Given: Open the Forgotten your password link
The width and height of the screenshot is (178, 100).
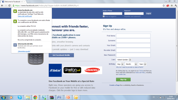Looking at the screenshot, I should pyautogui.click(x=132, y=17).
